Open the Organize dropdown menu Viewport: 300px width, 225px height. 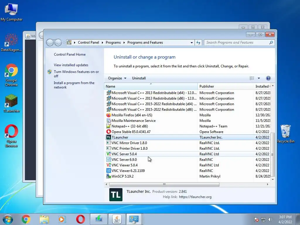click(117, 78)
